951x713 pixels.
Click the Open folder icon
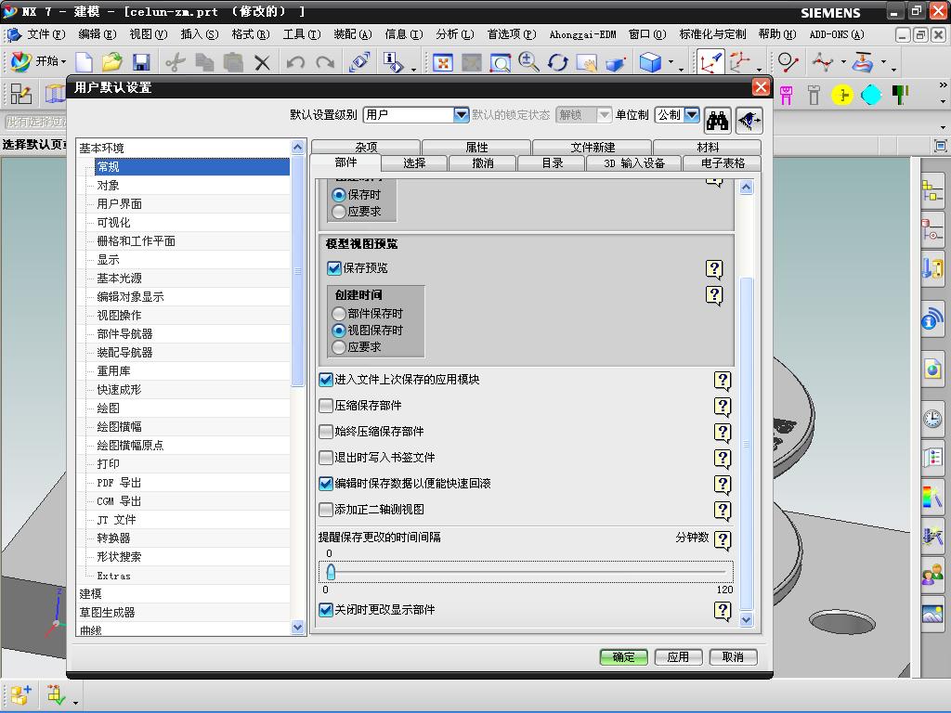tap(112, 62)
